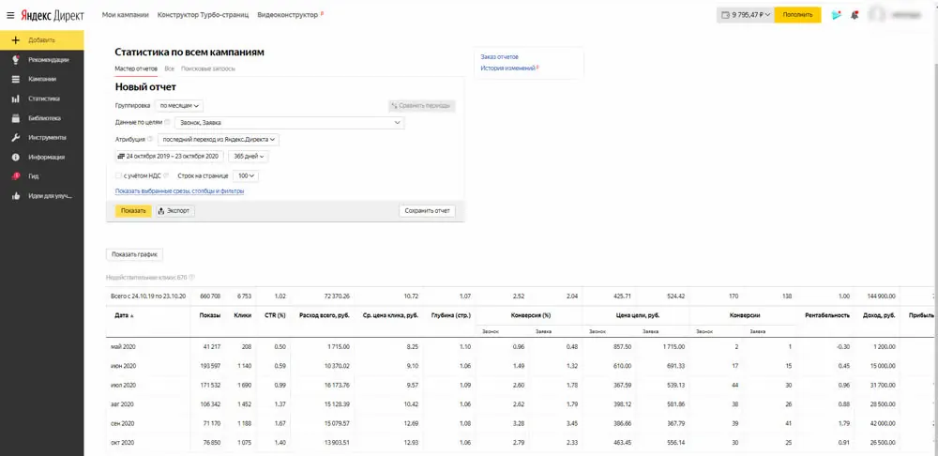
Task: Switch to the Все tab
Action: (169, 68)
